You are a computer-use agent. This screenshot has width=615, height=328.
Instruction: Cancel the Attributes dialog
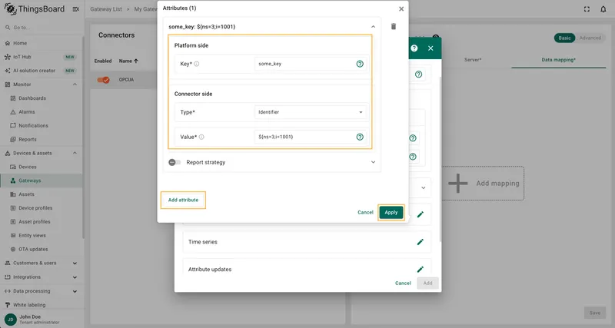coord(365,213)
